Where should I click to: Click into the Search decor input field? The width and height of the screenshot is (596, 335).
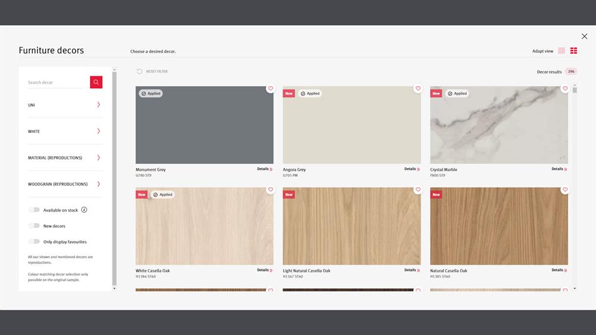tap(57, 82)
